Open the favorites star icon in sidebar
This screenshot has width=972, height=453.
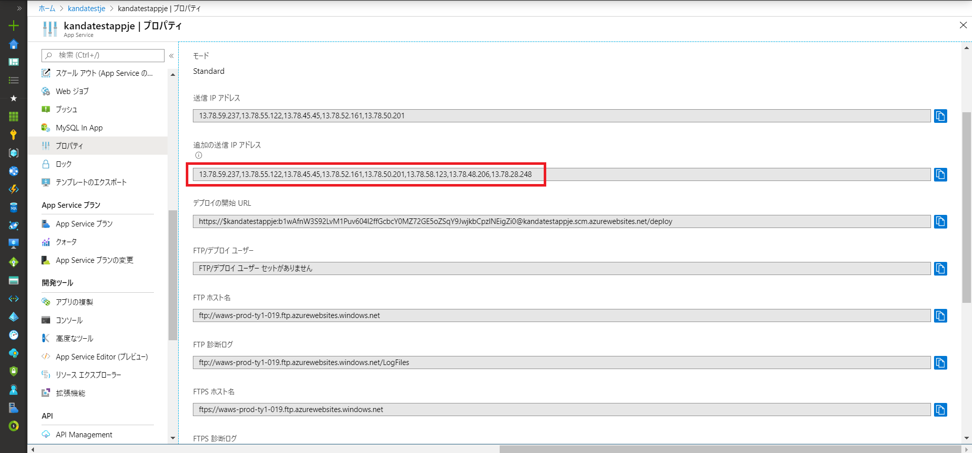click(14, 98)
